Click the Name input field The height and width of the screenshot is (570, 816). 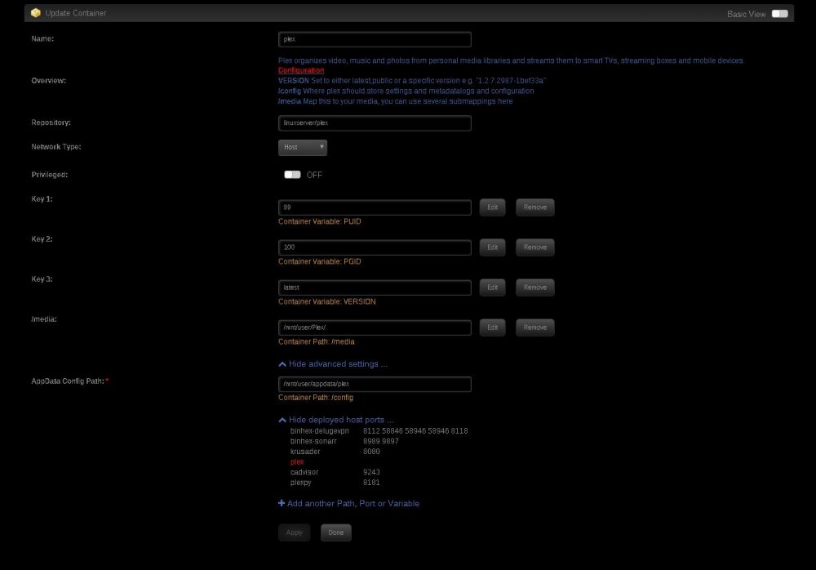[375, 39]
